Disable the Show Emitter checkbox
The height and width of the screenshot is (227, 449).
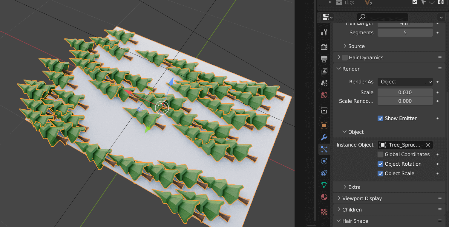point(380,119)
